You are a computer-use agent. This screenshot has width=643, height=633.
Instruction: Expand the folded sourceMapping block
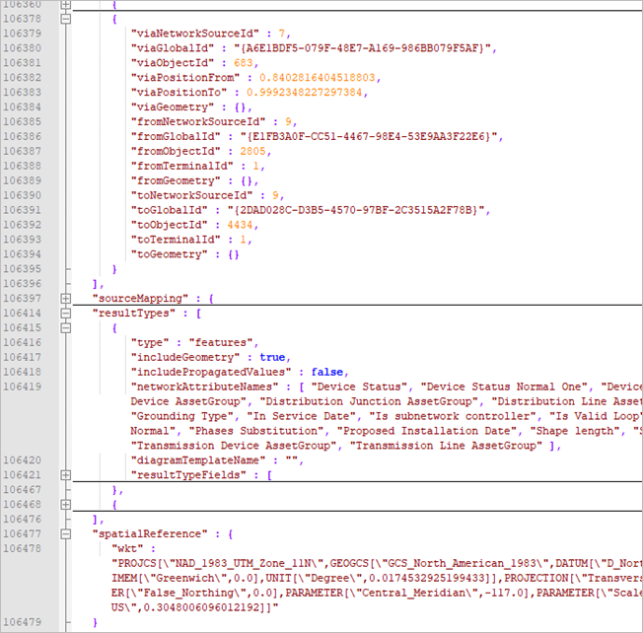coord(66,299)
